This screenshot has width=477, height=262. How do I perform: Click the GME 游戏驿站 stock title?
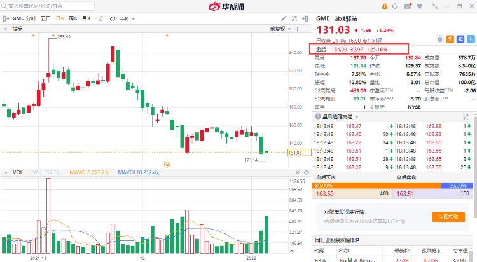tap(336, 18)
